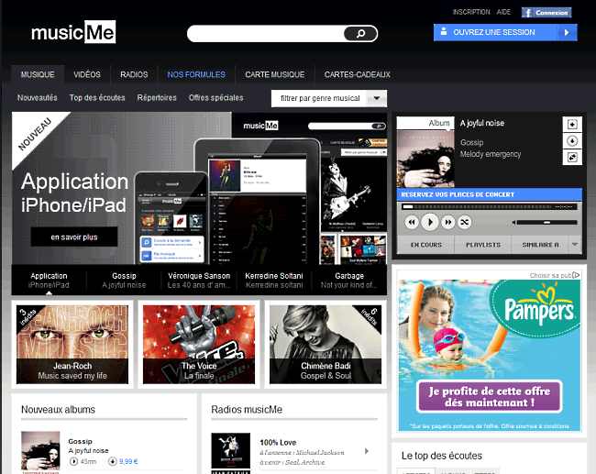The width and height of the screenshot is (596, 474).
Task: Click the search input field
Action: click(266, 33)
